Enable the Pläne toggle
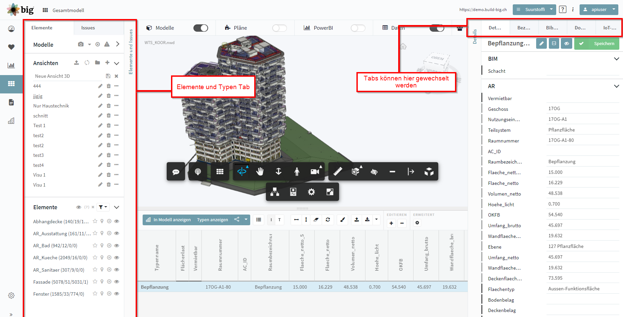 click(x=280, y=28)
